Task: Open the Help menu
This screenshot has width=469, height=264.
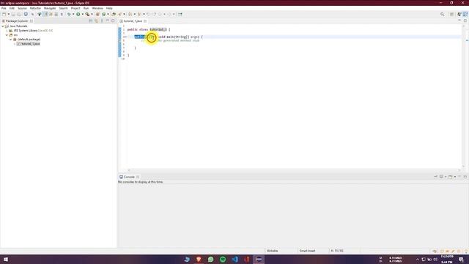Action: click(109, 8)
